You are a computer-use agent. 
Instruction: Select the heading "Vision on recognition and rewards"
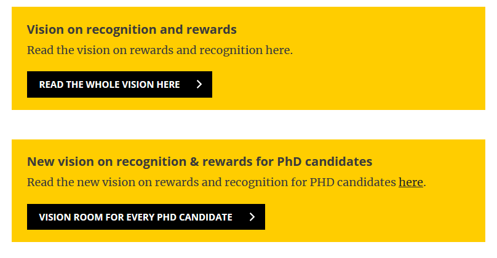click(x=132, y=29)
